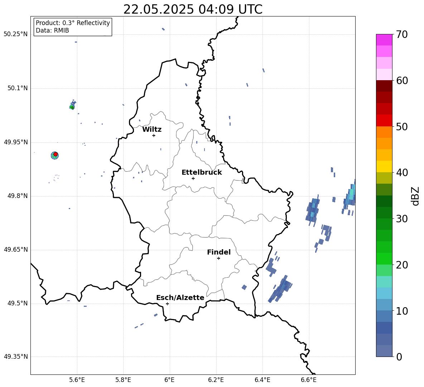This screenshot has width=424, height=387.
Task: Click the Ettelbruck cross marker
Action: pos(193,178)
